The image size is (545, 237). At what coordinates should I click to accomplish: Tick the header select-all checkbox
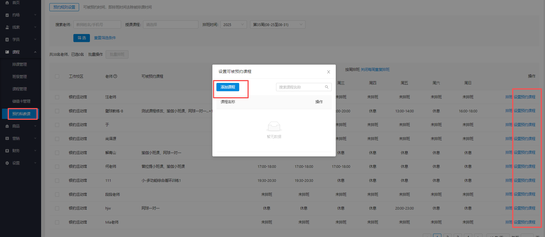click(x=57, y=76)
